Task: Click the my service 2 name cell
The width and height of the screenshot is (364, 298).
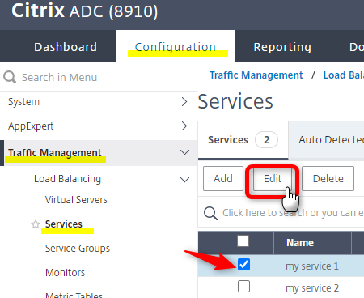Action: (312, 288)
